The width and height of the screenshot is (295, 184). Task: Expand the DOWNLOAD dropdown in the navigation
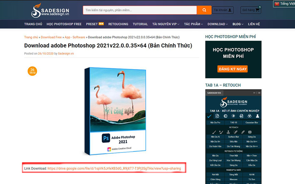[x=218, y=24]
